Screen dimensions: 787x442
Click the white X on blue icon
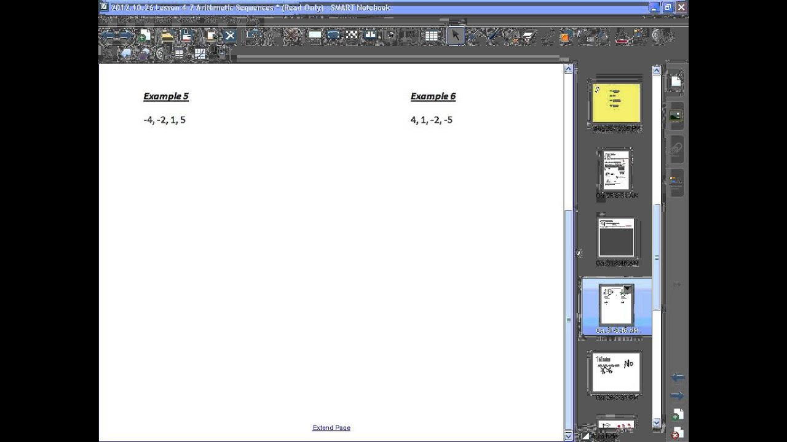(230, 36)
